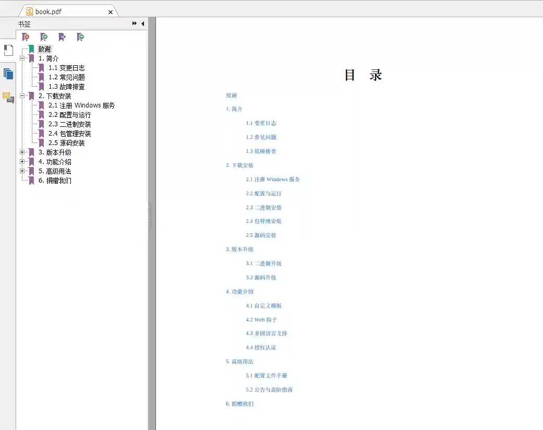543x430 pixels.
Task: Open the '3.2 源码升级' contents link
Action: coord(261,277)
